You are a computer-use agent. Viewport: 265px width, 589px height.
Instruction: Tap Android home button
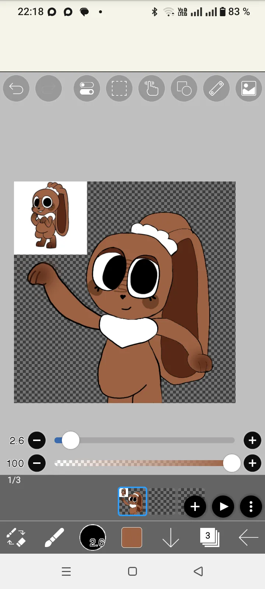pyautogui.click(x=132, y=571)
